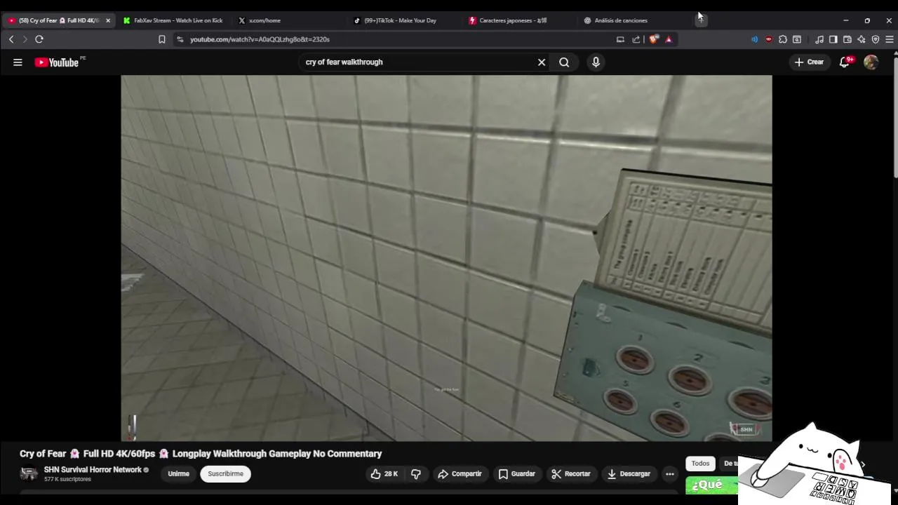
Task: Toggle the browser sidebar panel
Action: (x=833, y=39)
